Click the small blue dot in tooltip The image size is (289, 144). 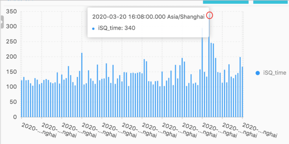(93, 28)
